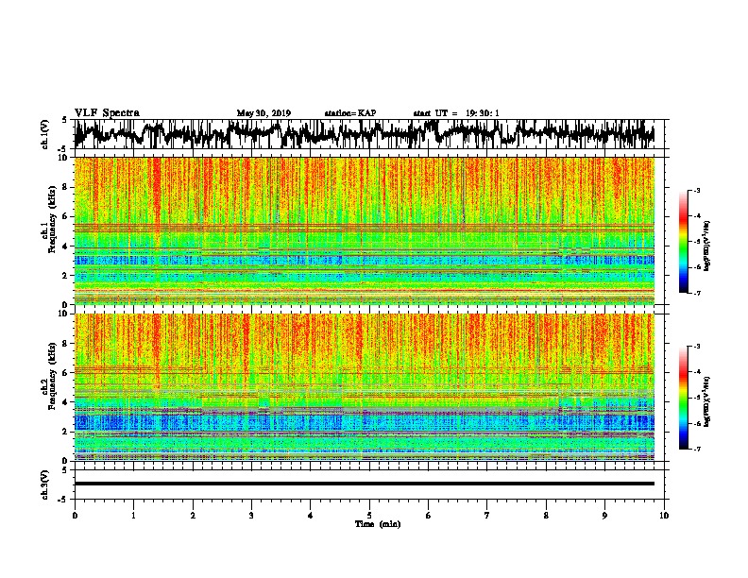This screenshot has width=748, height=578.
Task: Click the rotated log(PSD) label beside ch.2 colorbar
Action: [x=706, y=401]
